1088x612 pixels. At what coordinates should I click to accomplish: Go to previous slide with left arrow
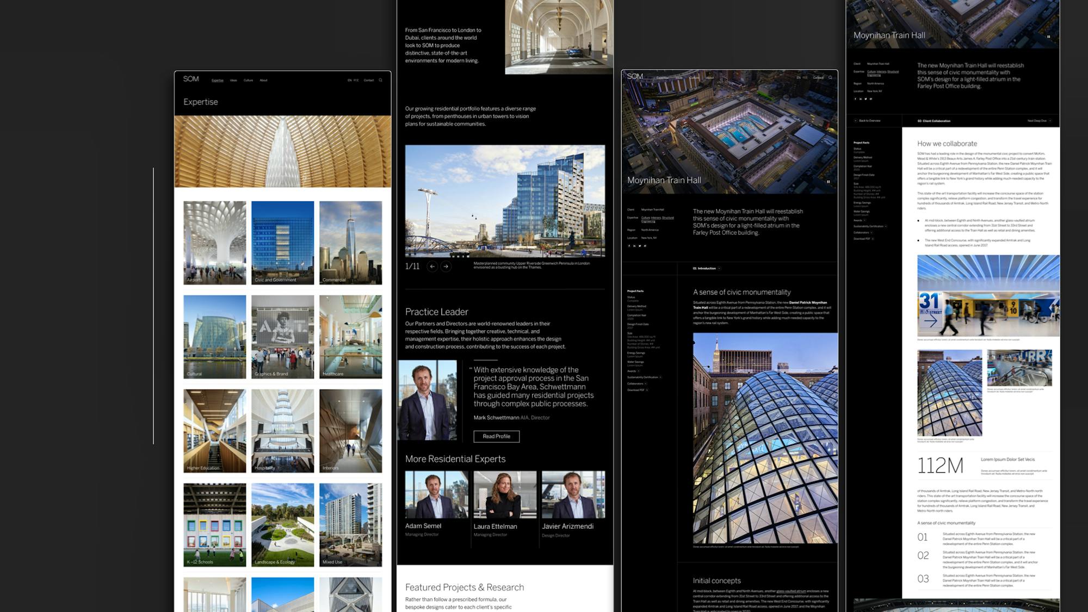pos(432,267)
